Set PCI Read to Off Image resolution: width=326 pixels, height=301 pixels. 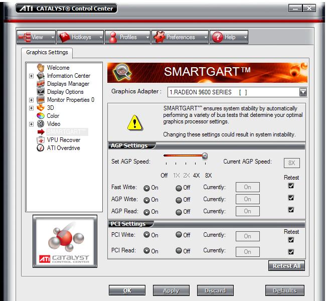click(179, 251)
